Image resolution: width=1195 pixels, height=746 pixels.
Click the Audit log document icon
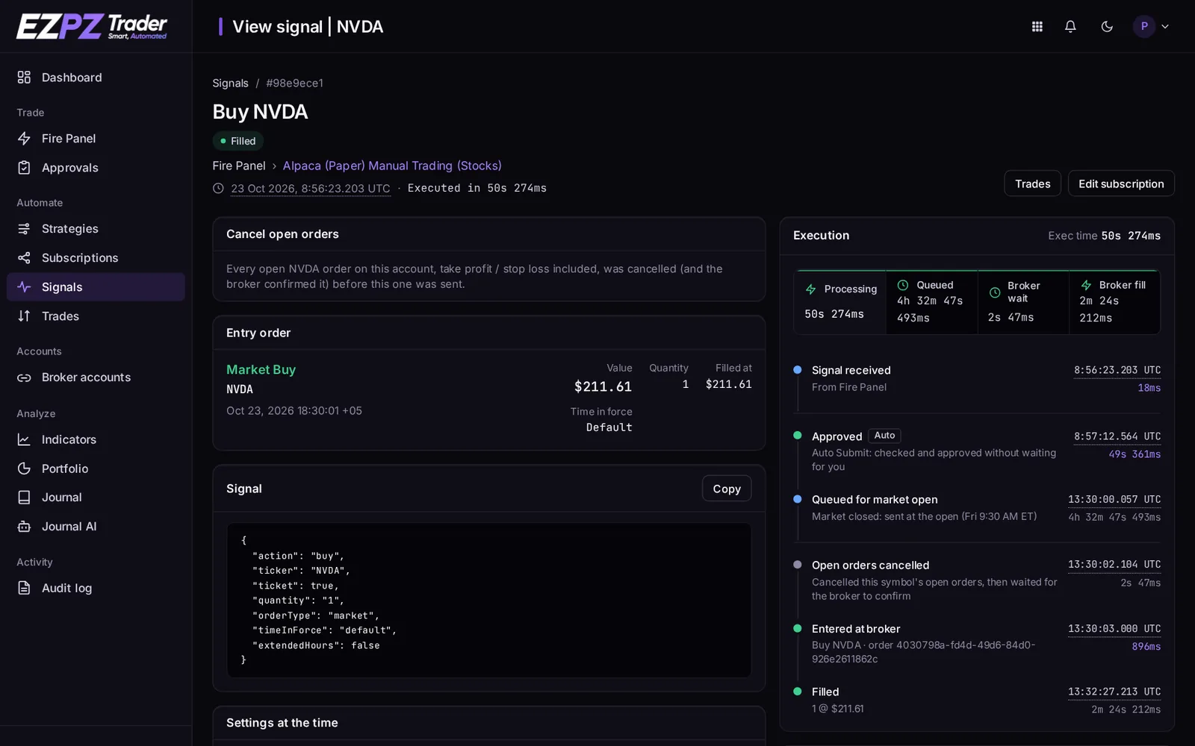click(24, 589)
